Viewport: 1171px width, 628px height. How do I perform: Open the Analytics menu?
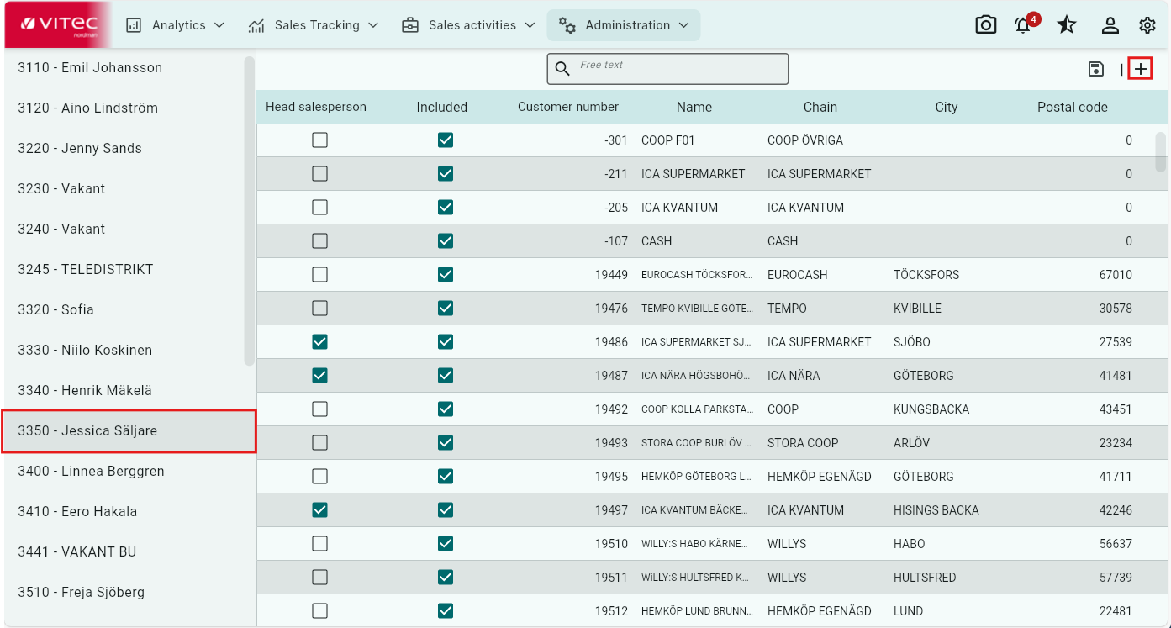coord(175,25)
